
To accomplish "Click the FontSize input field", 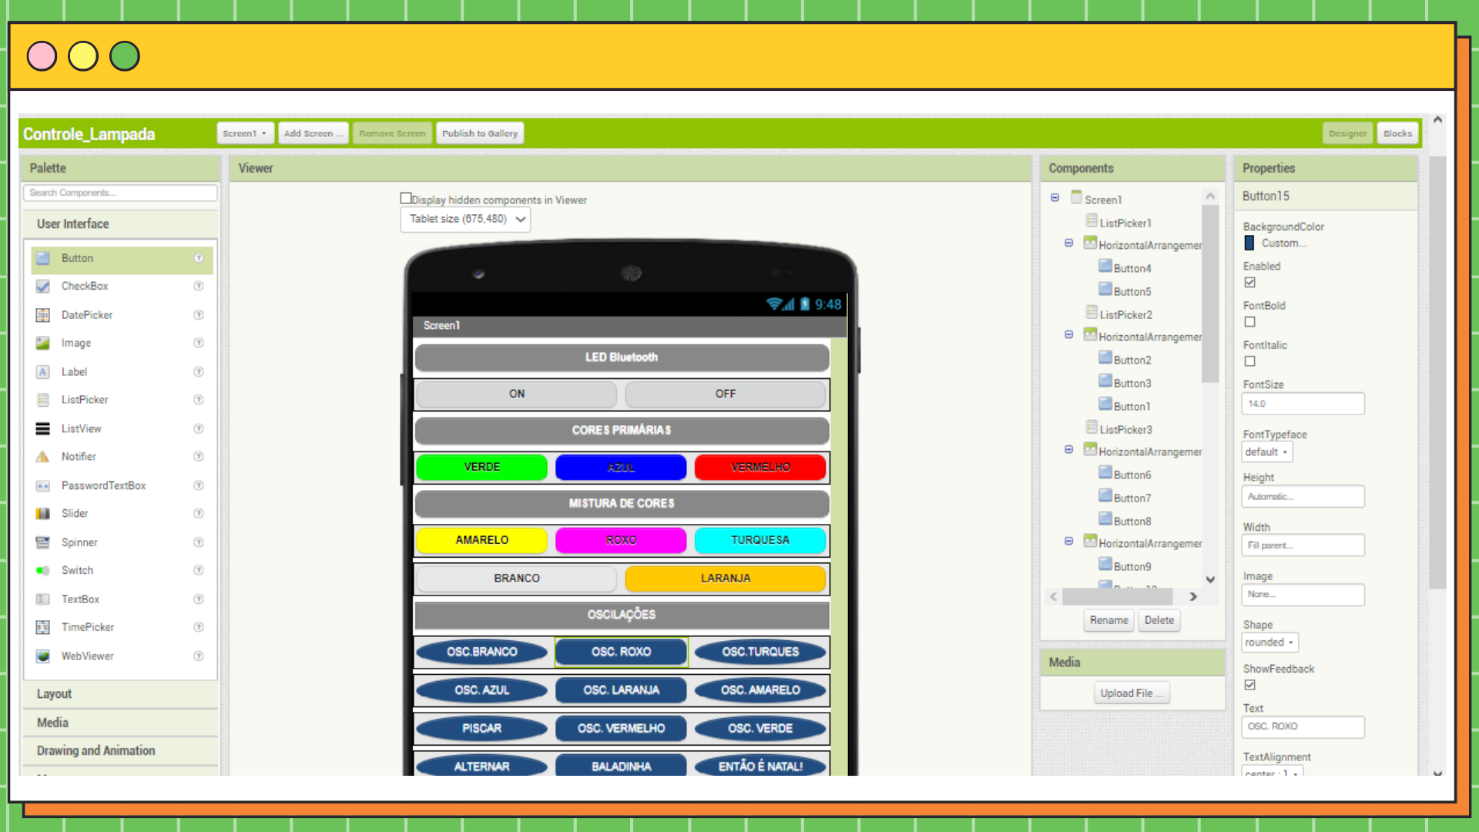I will click(1302, 404).
